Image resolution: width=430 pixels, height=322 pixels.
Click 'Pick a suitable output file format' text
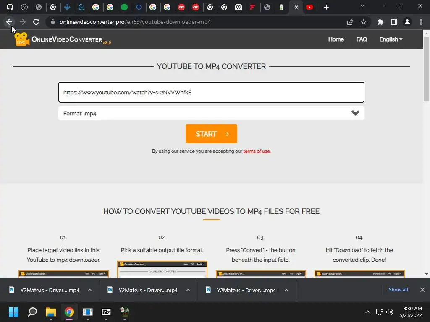pyautogui.click(x=162, y=250)
